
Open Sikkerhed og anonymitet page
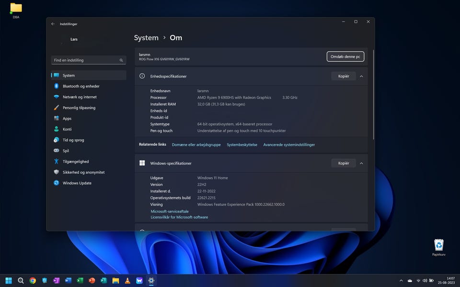(x=83, y=172)
